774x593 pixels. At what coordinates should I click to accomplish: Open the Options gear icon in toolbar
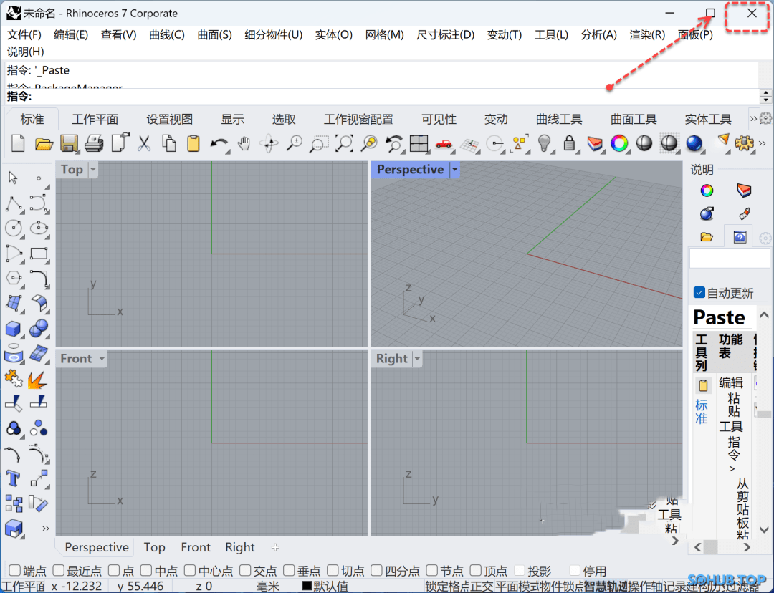(745, 143)
